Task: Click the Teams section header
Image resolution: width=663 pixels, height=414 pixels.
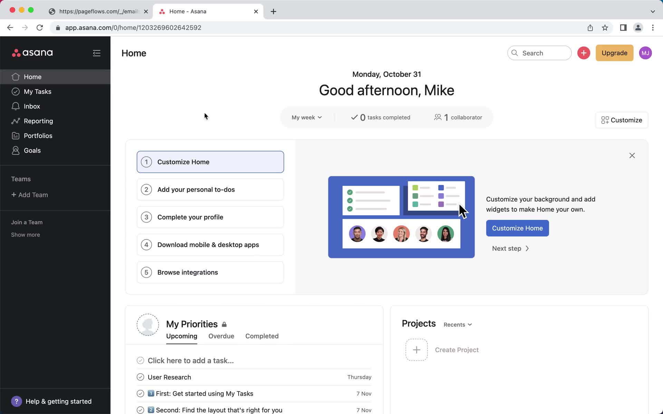Action: (x=21, y=179)
